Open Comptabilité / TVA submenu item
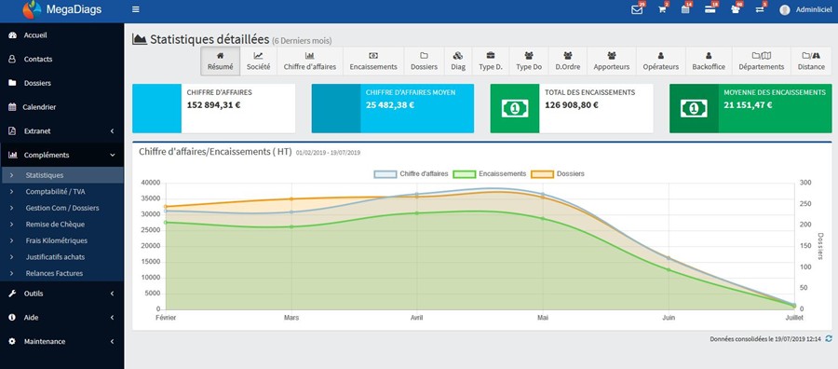 [x=62, y=191]
